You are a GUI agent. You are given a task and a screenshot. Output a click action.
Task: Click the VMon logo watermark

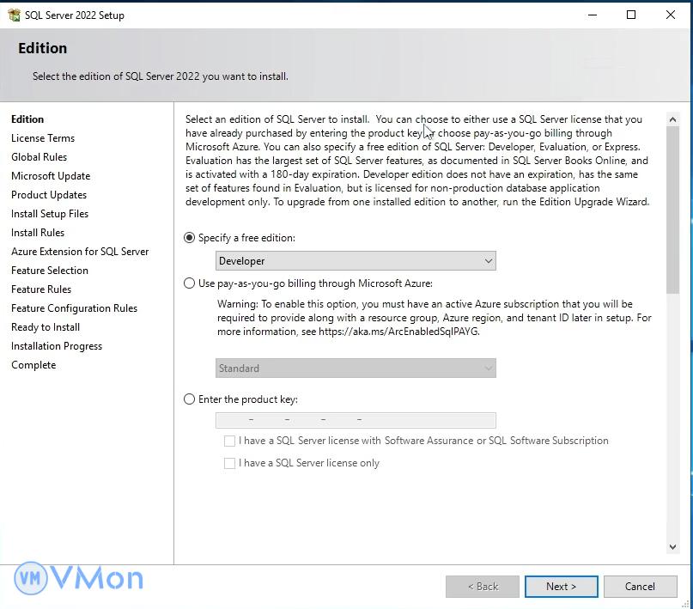pyautogui.click(x=79, y=578)
